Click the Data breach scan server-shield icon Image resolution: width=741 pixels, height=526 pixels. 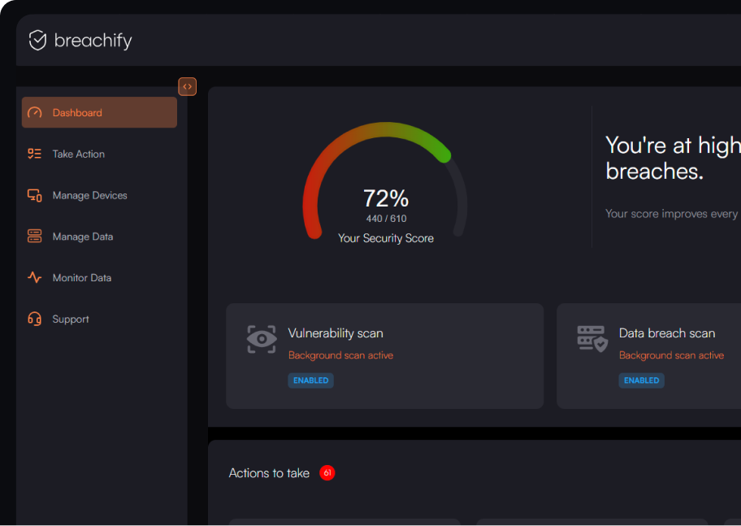coord(592,339)
